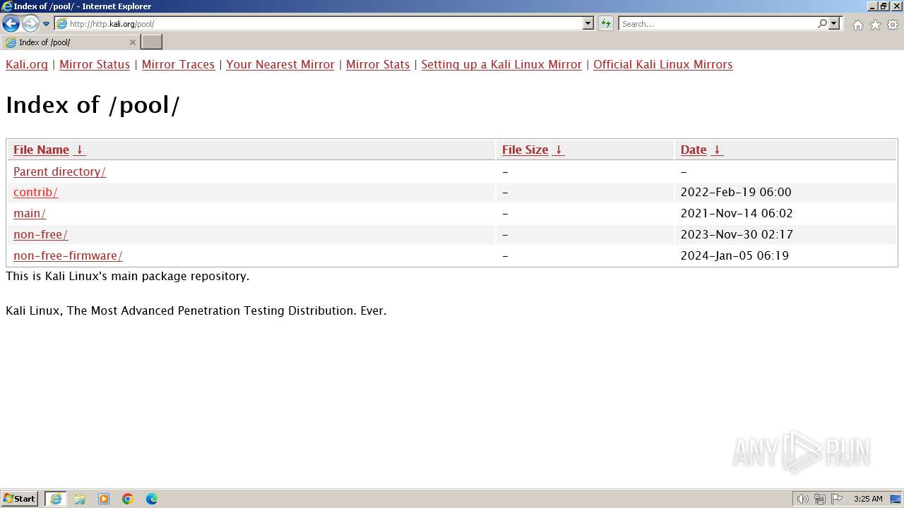Image resolution: width=904 pixels, height=508 pixels.
Task: Click the Internet Explorer title bar icon
Action: (7, 6)
